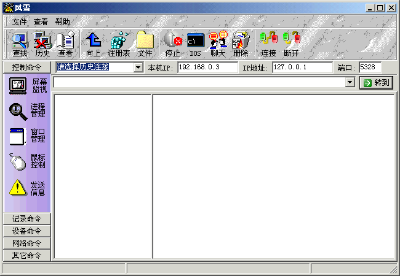
Task: Open 进程管理 (Process management) in sidebar
Action: pyautogui.click(x=27, y=110)
